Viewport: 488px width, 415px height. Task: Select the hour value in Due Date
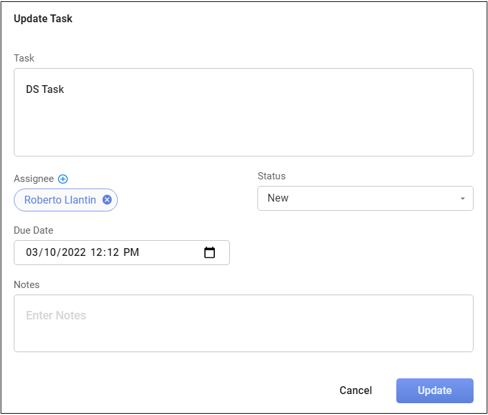coord(97,253)
